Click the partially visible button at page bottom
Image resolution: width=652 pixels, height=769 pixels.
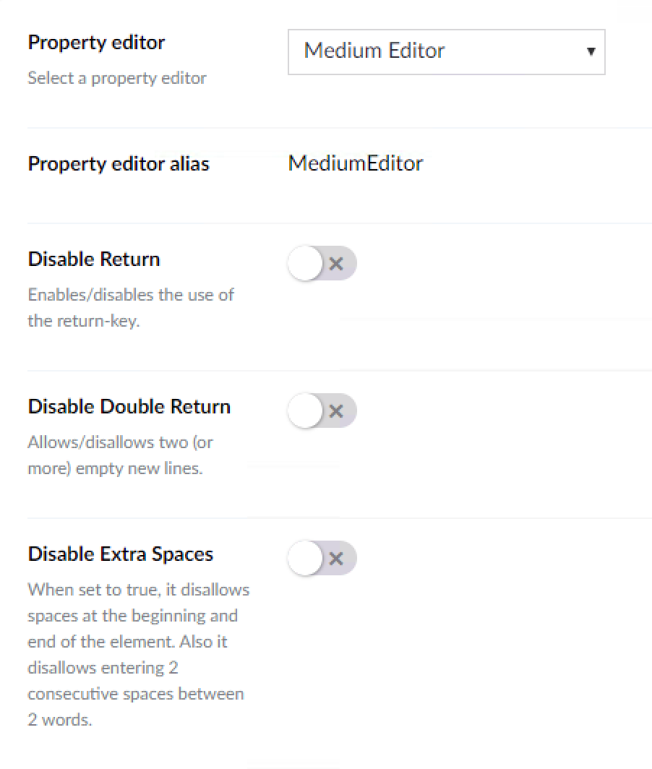tap(293, 765)
